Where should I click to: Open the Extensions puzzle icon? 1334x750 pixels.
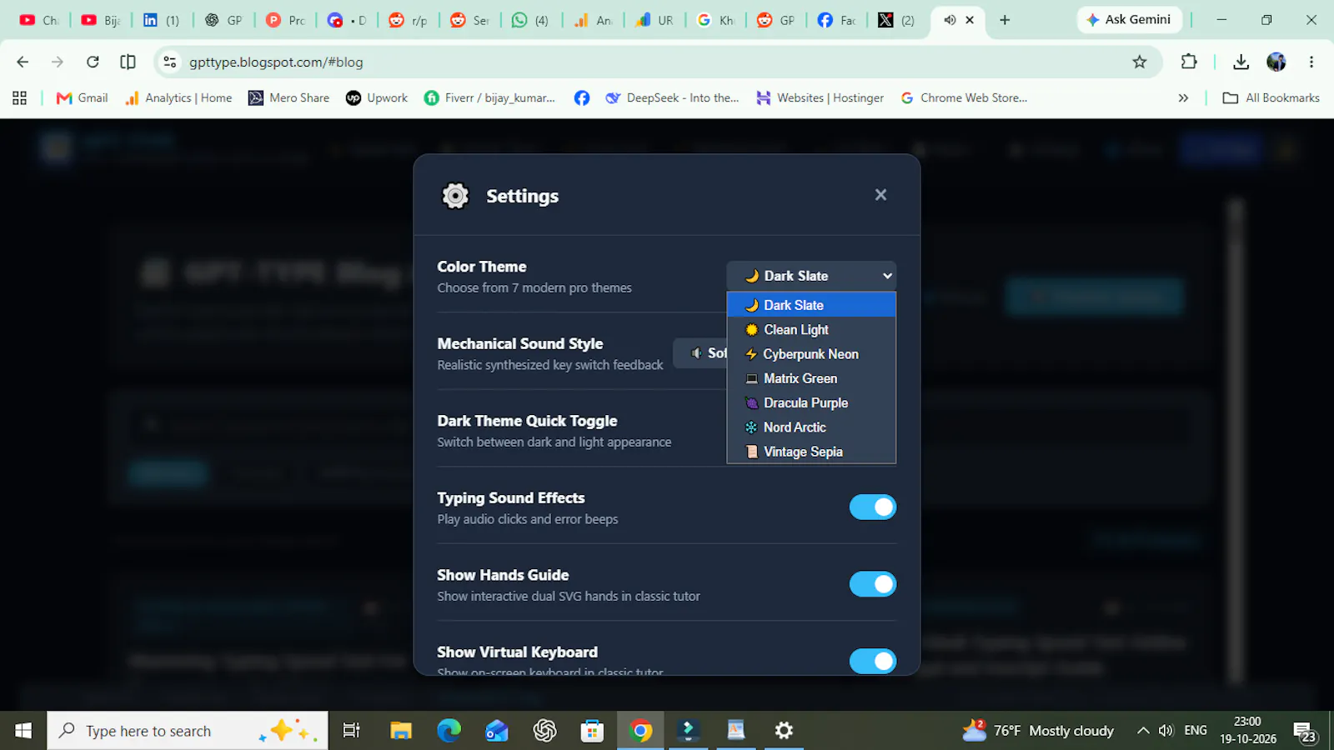pyautogui.click(x=1189, y=62)
